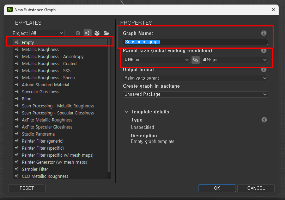
Task: Select the Metallic Roughness template
Action: [x=60, y=50]
